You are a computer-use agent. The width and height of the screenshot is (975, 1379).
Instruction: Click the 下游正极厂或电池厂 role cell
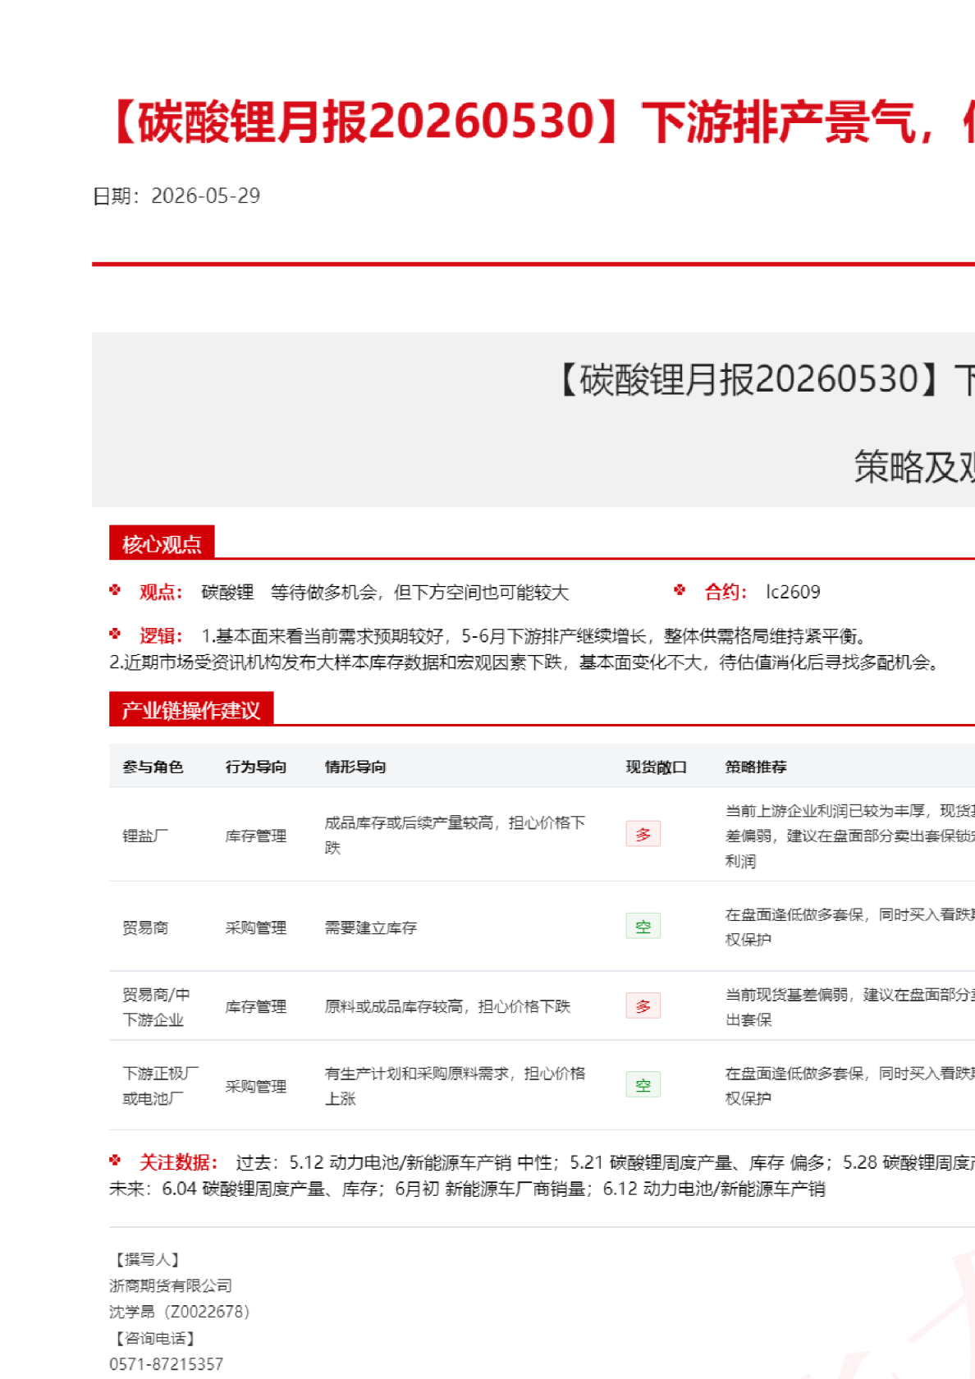click(161, 1086)
